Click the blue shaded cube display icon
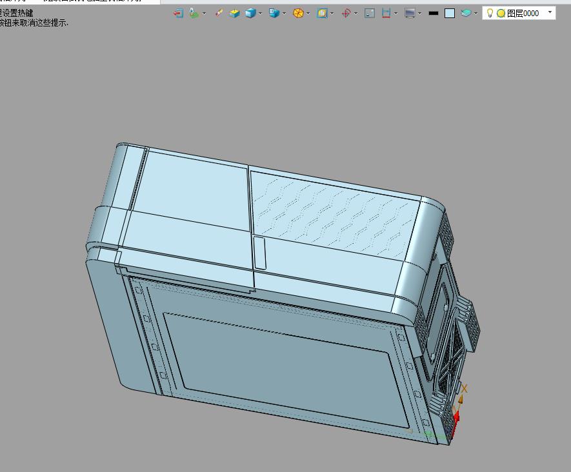 point(250,13)
